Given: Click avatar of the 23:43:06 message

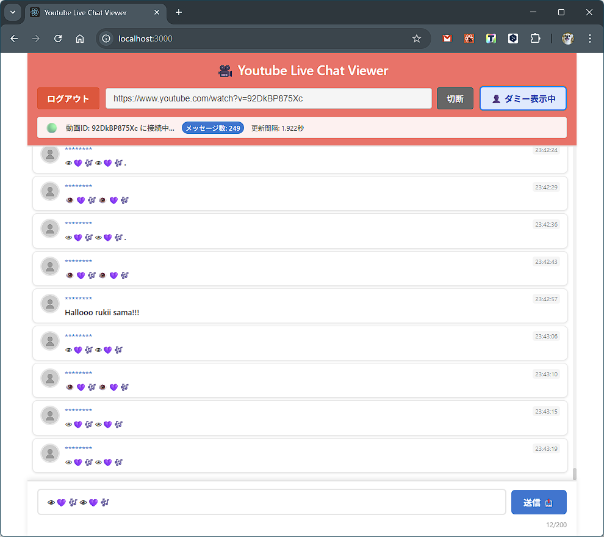Looking at the screenshot, I should pyautogui.click(x=50, y=341).
